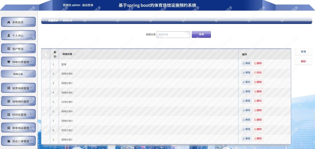Check the checkbox for row 场地分类6
Viewport: 315px width, 149px height.
coord(45,93)
